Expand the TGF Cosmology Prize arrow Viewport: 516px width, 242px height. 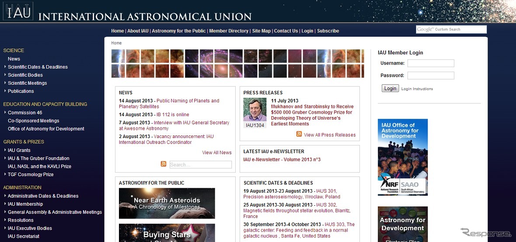pyautogui.click(x=5, y=174)
